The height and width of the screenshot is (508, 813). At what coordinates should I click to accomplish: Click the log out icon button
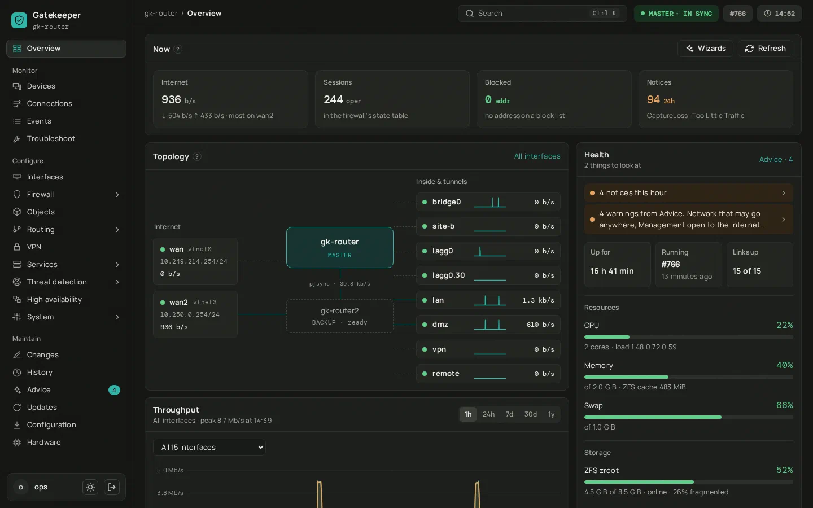pos(112,487)
